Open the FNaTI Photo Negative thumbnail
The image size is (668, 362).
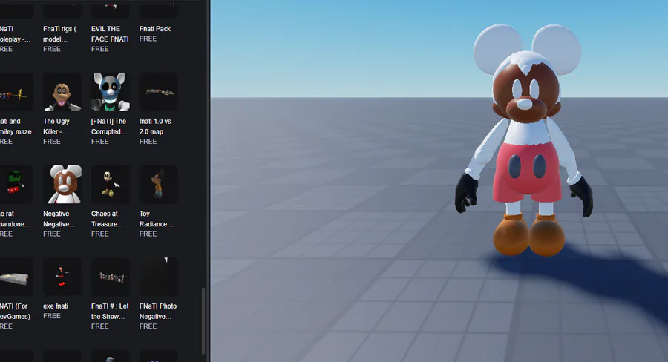pos(159,277)
